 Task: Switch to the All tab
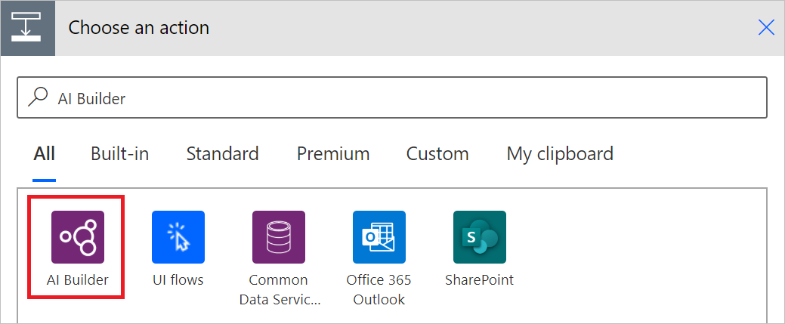point(45,154)
